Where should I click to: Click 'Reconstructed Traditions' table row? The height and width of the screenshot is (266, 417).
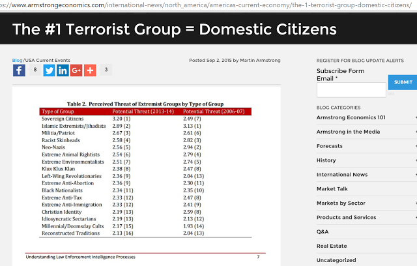point(145,233)
